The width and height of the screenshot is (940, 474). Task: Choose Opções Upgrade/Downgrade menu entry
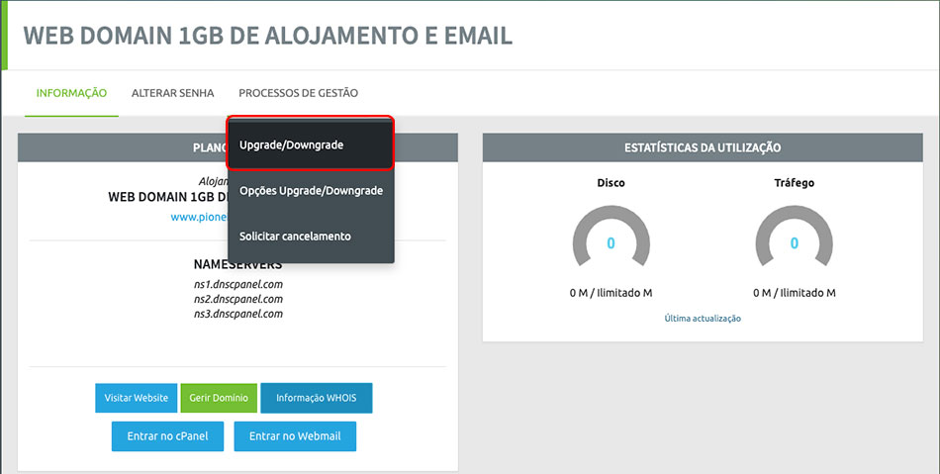click(x=311, y=190)
